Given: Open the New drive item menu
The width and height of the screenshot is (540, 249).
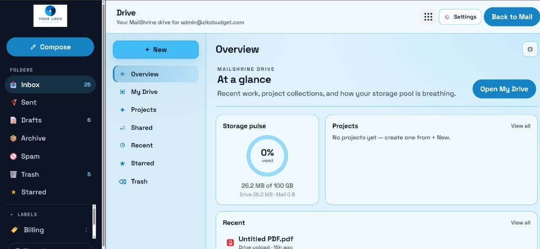Looking at the screenshot, I should 156,50.
